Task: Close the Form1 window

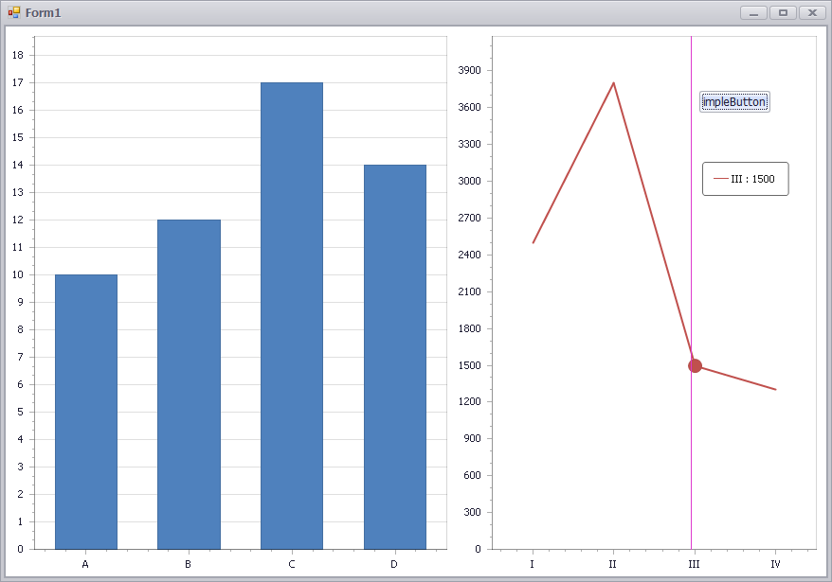Action: pos(812,12)
